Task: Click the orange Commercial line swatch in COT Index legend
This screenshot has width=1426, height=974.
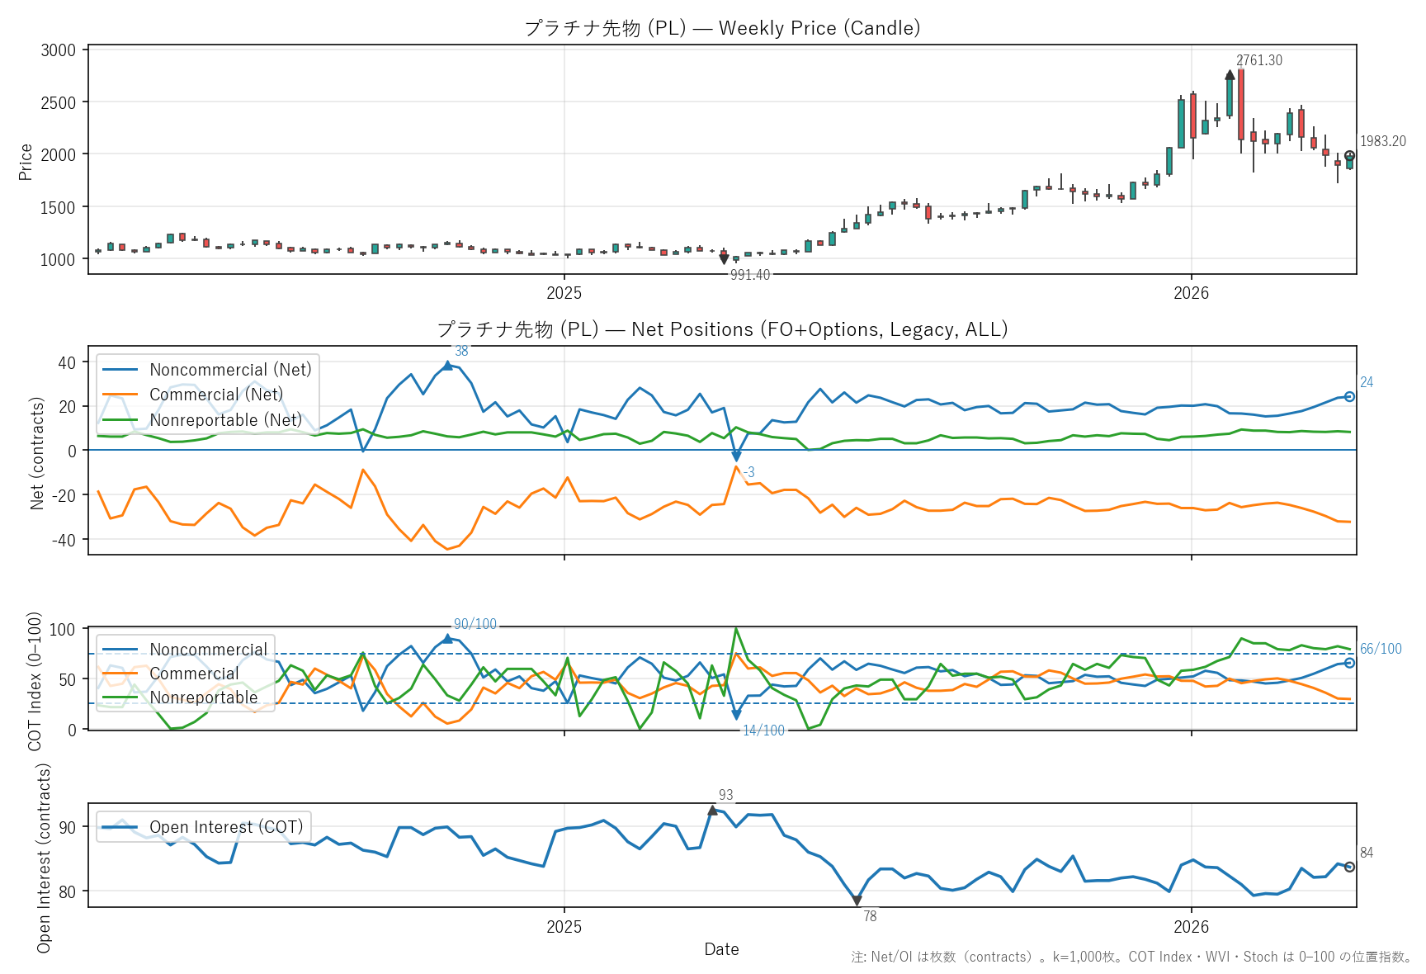Action: [120, 674]
